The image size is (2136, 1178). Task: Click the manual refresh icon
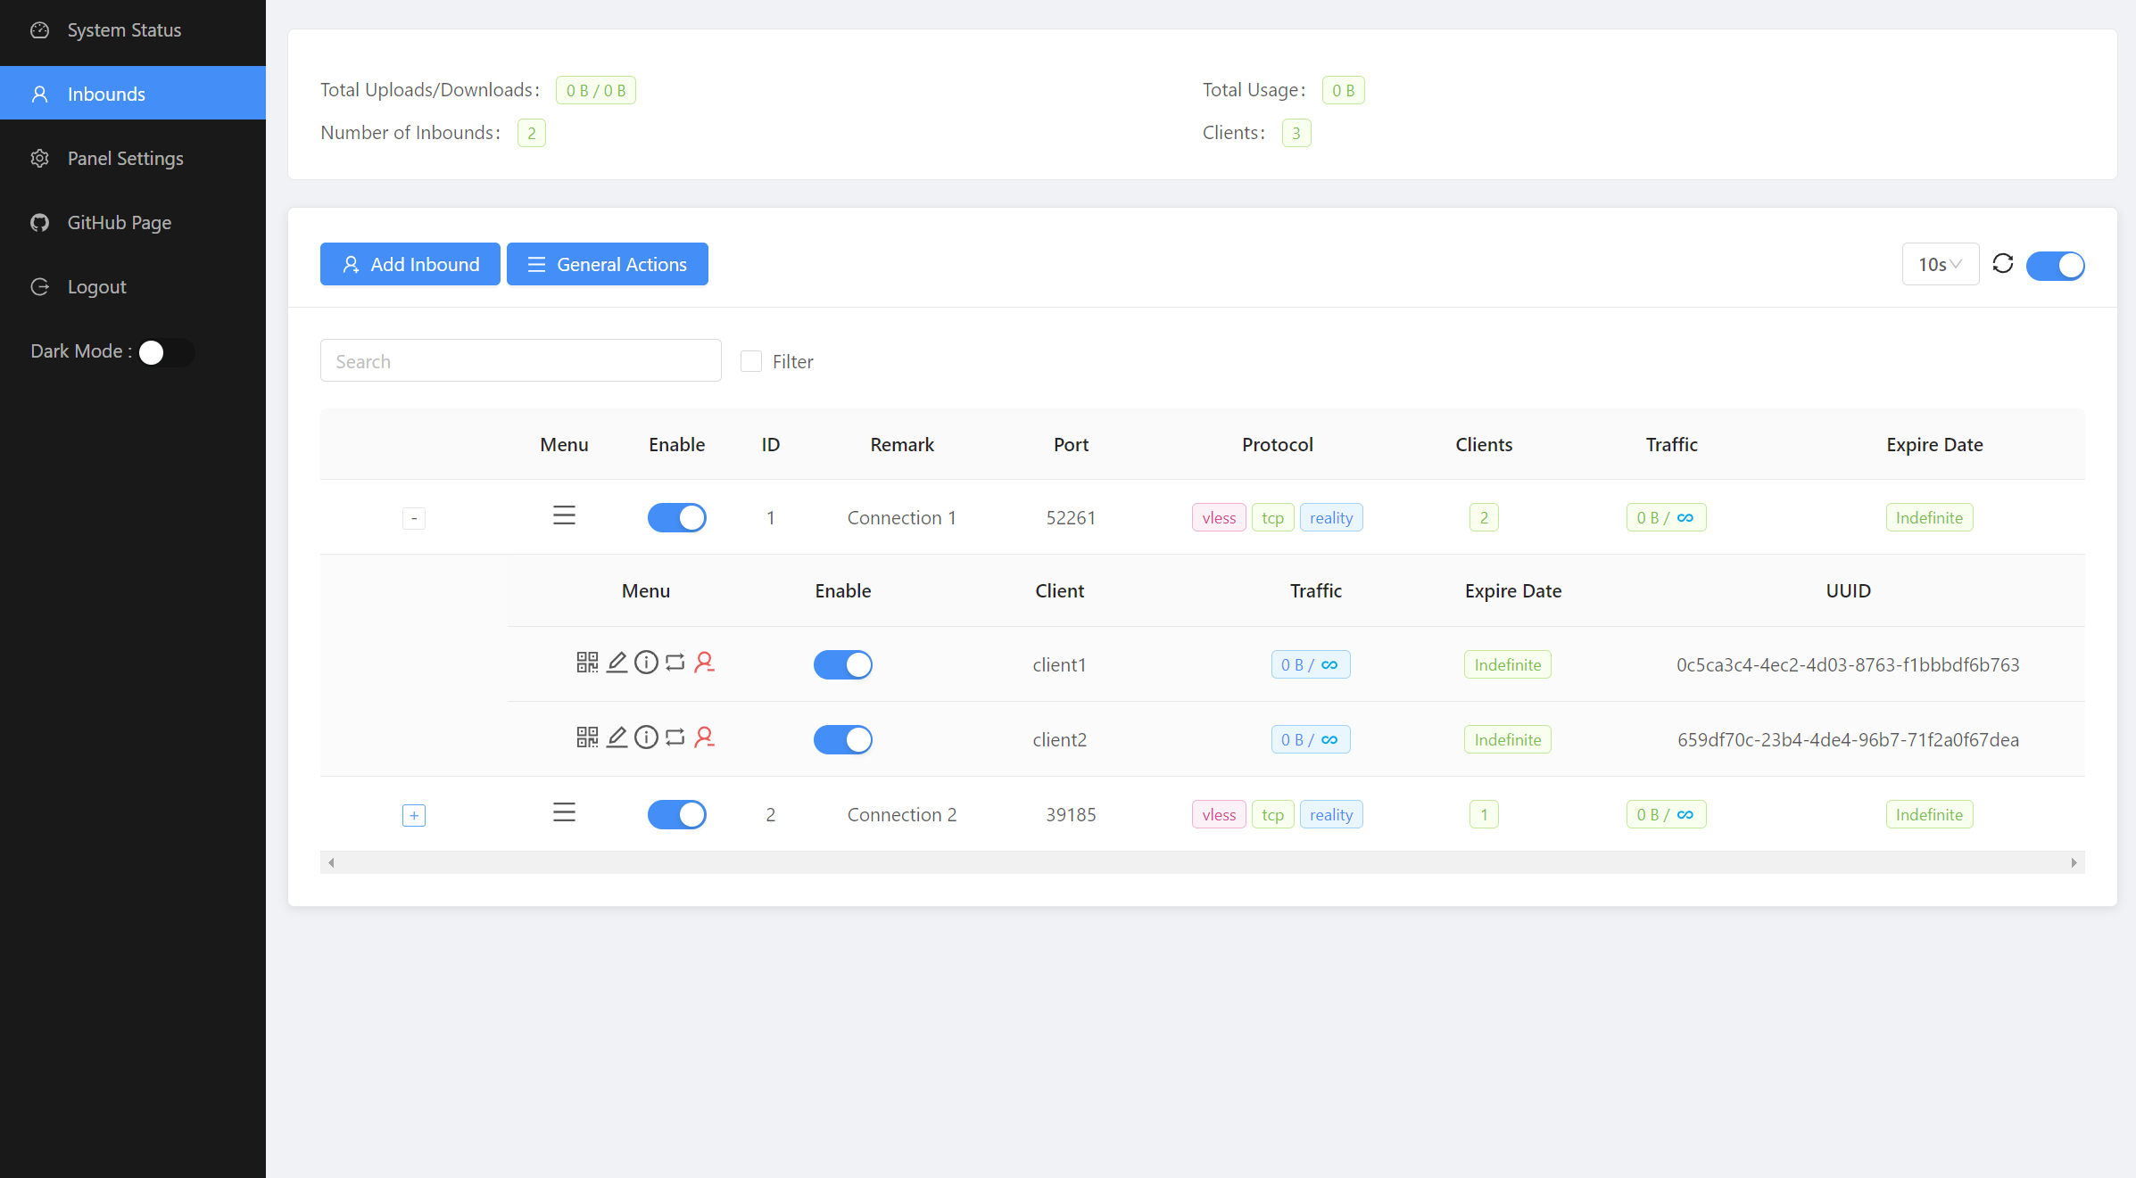click(x=2003, y=264)
